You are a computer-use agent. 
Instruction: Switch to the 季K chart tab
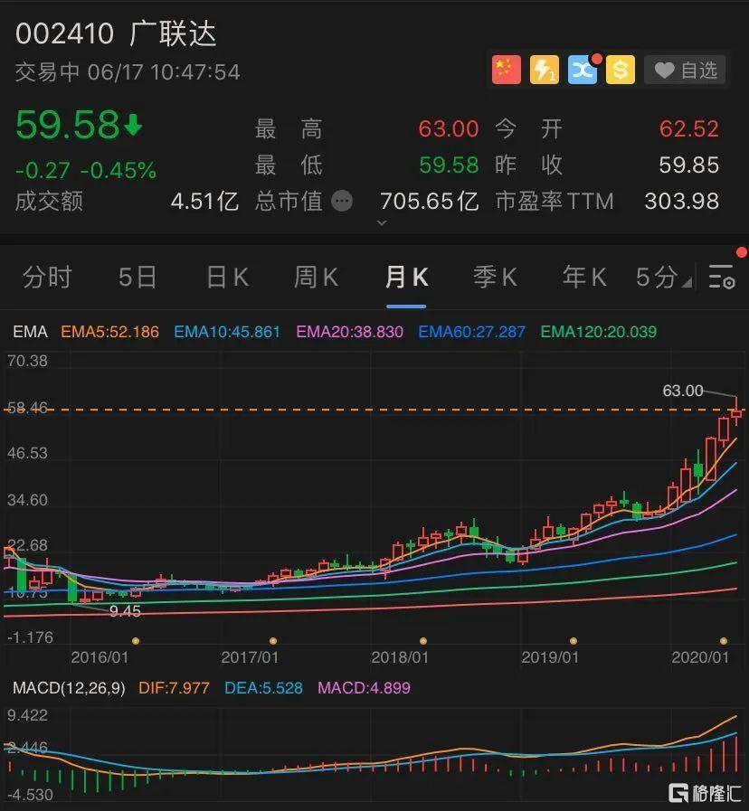point(495,278)
